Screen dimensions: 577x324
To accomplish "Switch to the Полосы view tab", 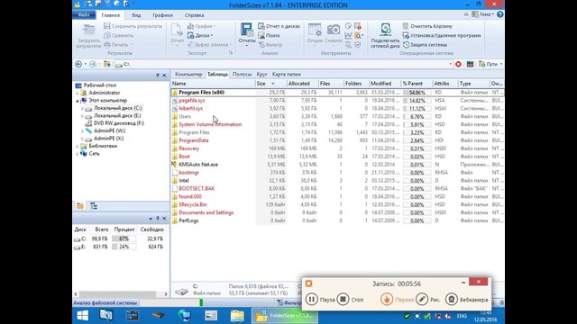I will [243, 74].
